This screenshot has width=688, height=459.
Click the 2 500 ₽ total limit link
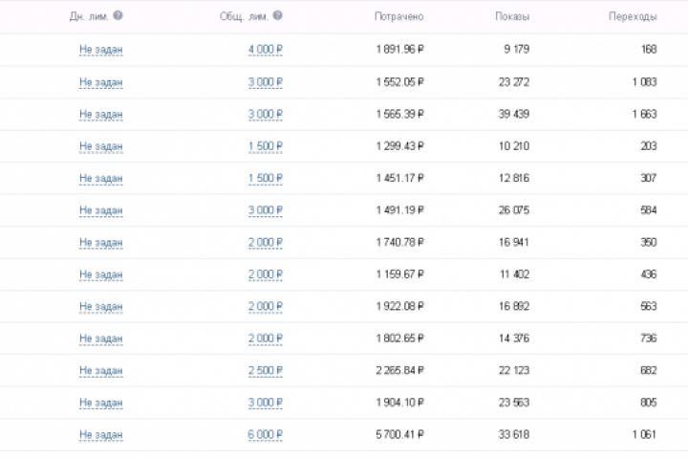click(265, 371)
